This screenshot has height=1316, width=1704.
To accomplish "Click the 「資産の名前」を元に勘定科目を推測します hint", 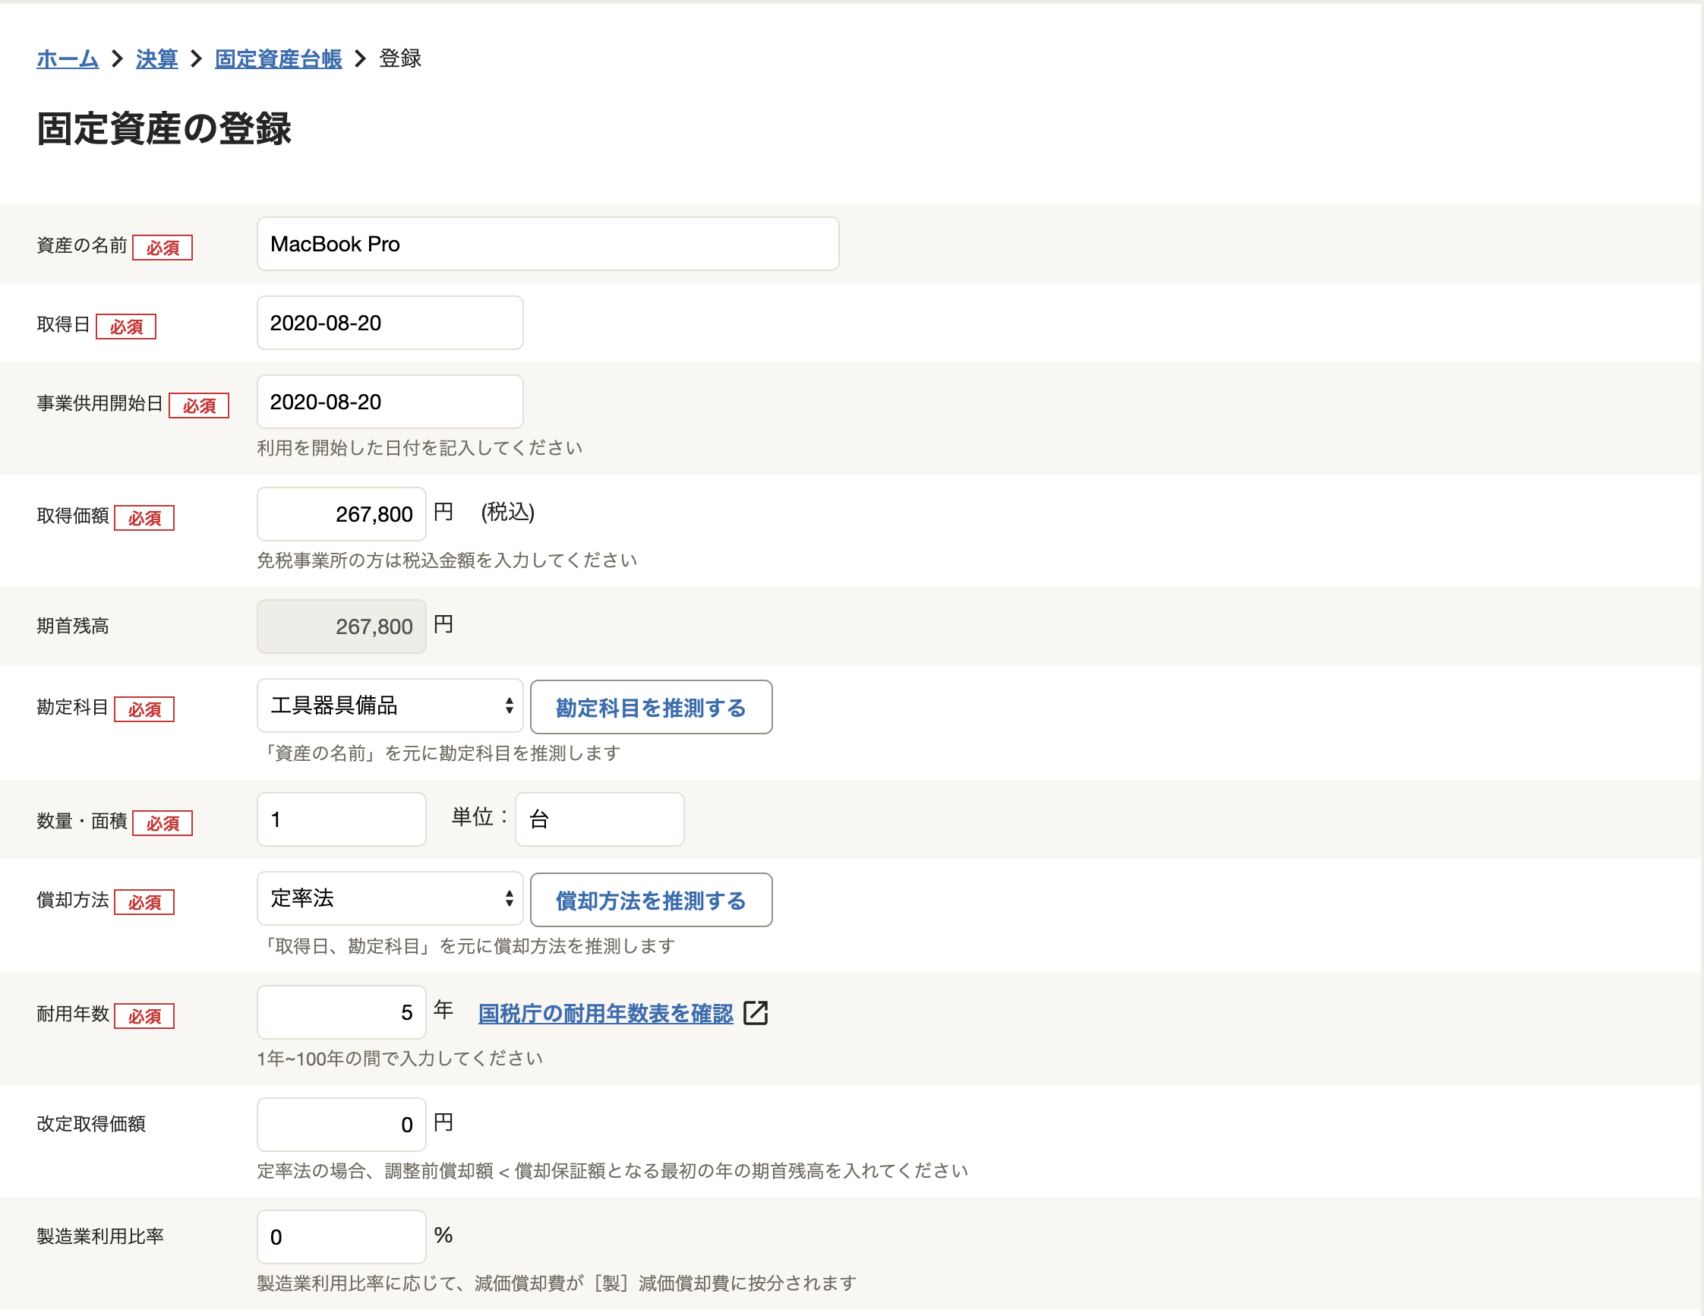I will pyautogui.click(x=439, y=753).
